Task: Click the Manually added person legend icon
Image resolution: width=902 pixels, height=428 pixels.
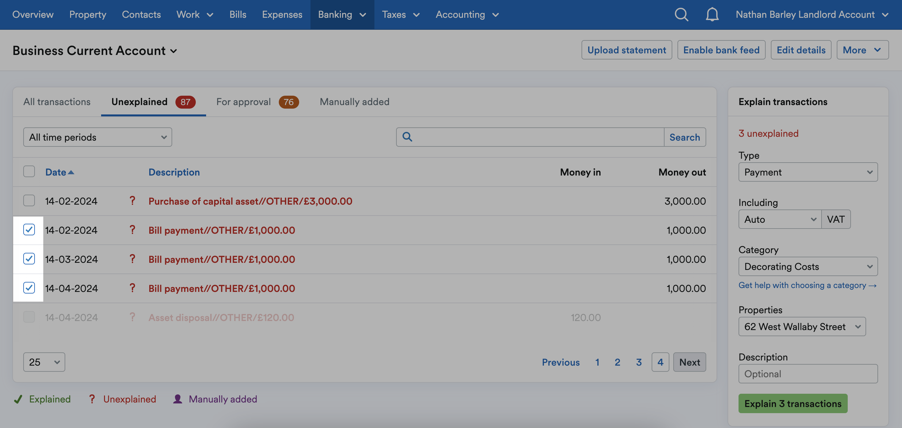Action: pos(178,399)
